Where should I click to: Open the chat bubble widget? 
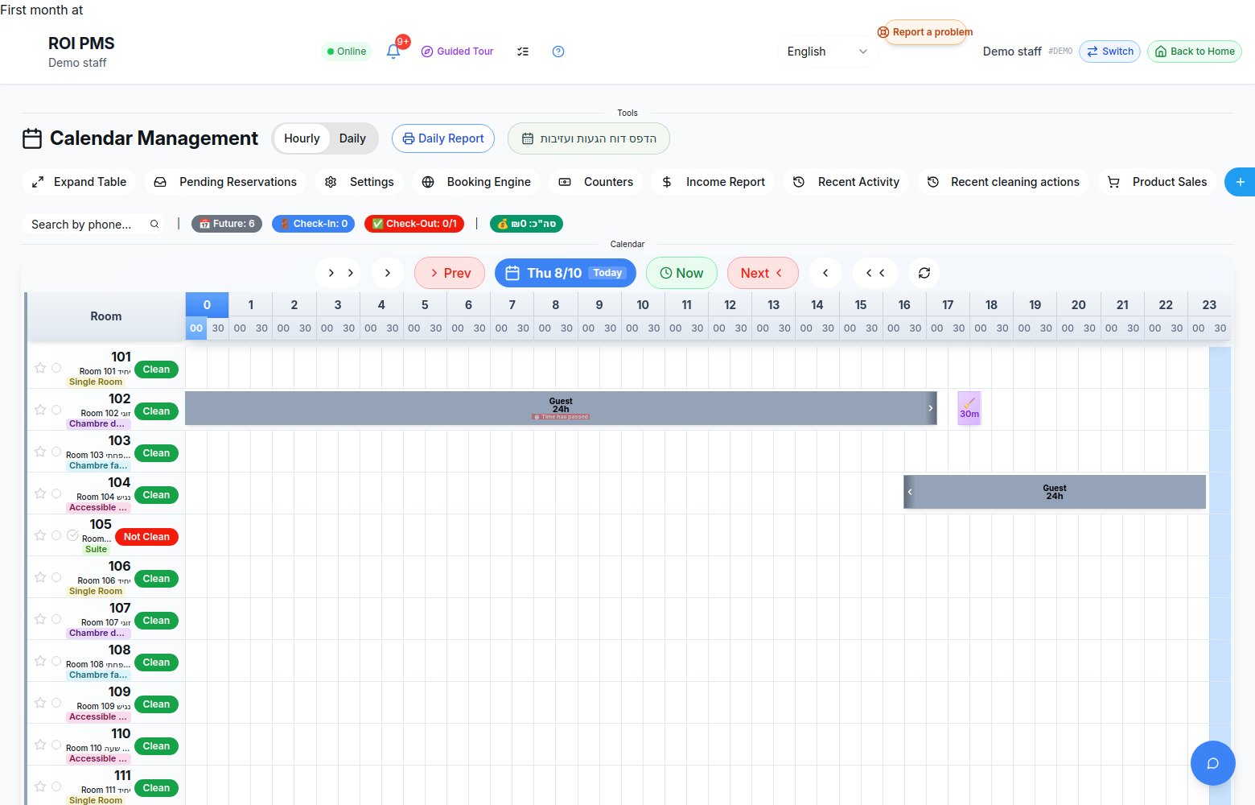tap(1213, 763)
